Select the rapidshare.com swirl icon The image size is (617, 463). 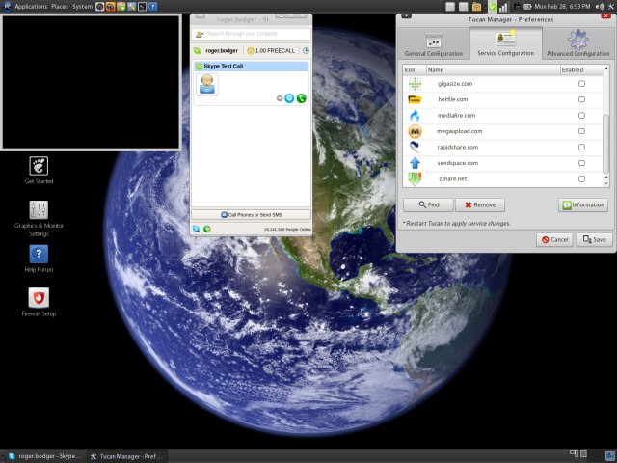point(415,148)
